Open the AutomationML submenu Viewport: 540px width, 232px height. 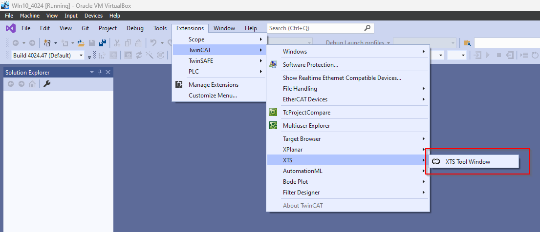tap(348, 171)
